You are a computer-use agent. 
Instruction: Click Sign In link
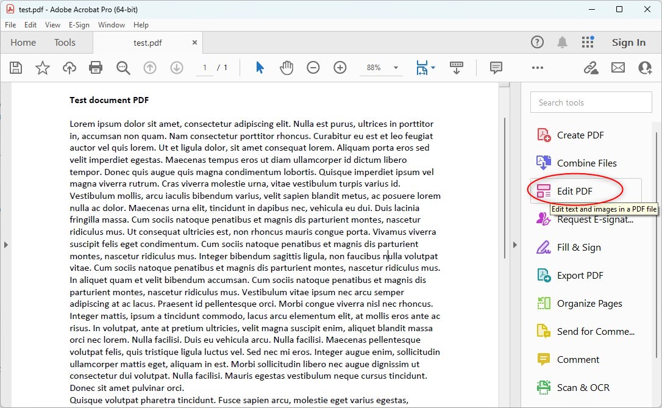(628, 42)
